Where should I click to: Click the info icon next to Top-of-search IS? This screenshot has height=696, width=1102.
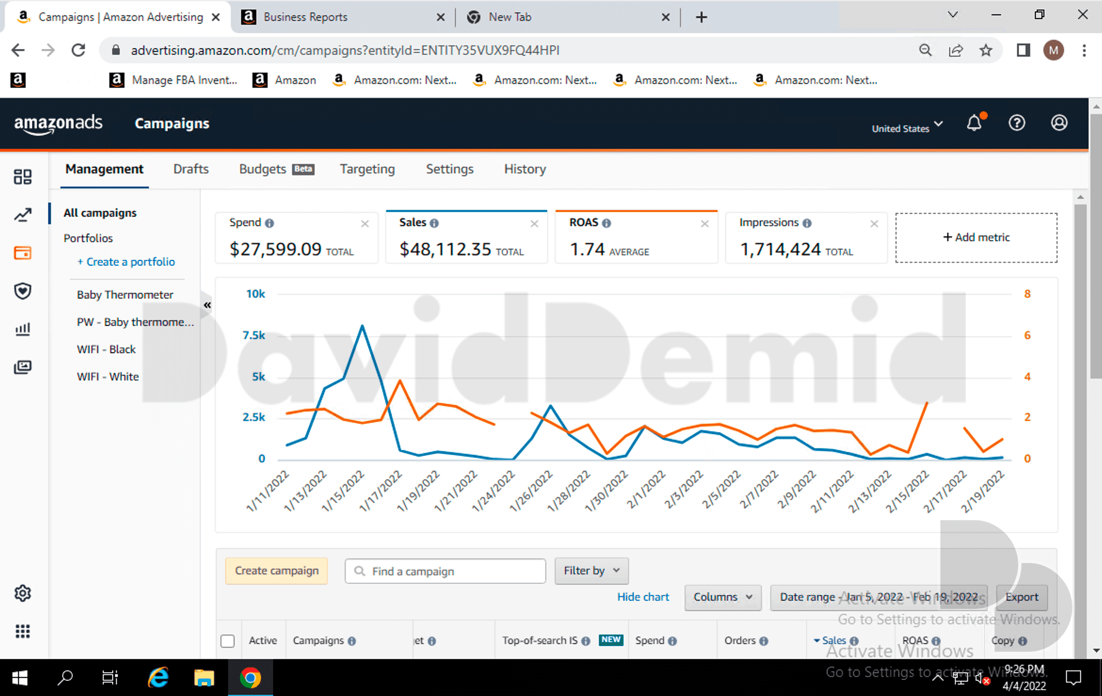point(585,641)
